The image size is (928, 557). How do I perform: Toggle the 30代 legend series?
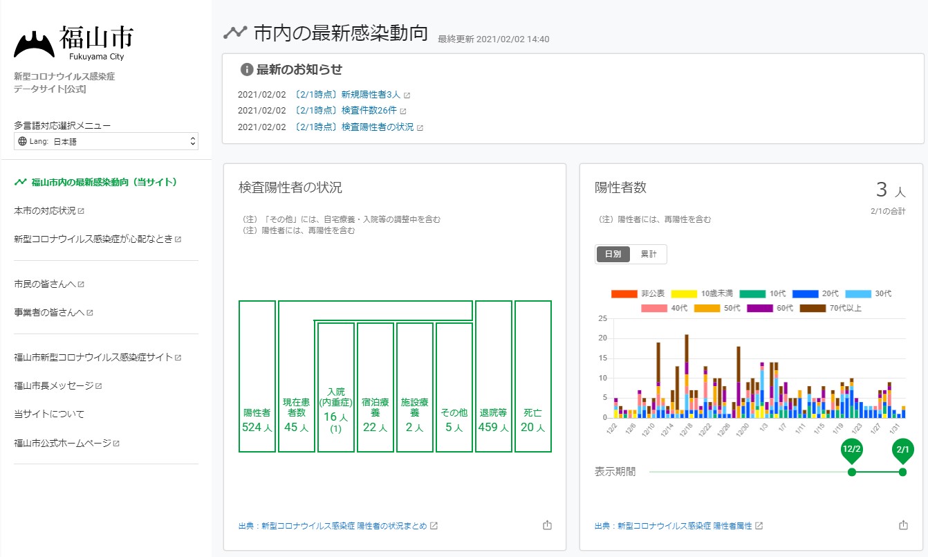(868, 293)
